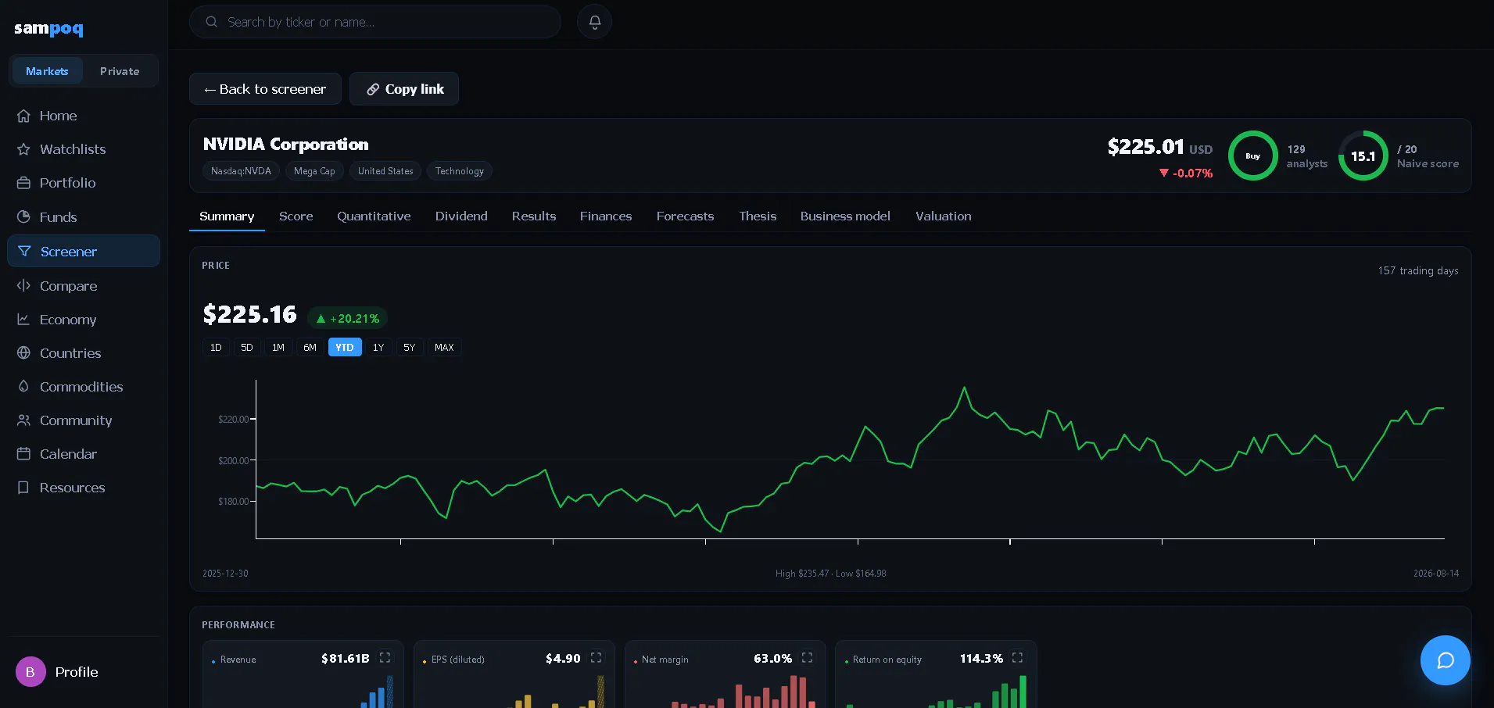The image size is (1494, 708).
Task: Click the Screener funnel icon
Action: pos(24,252)
